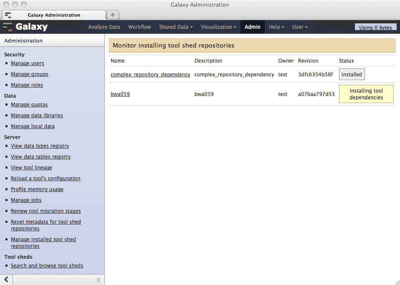Go to Manage users

[28, 63]
